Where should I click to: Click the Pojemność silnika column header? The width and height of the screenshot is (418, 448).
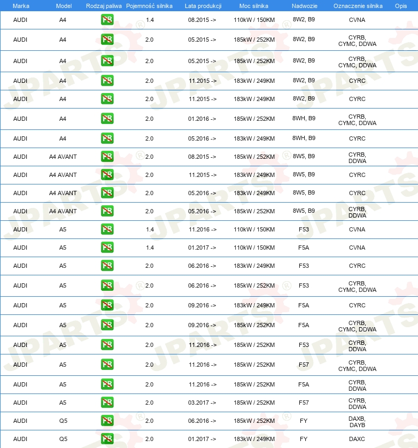pyautogui.click(x=150, y=6)
